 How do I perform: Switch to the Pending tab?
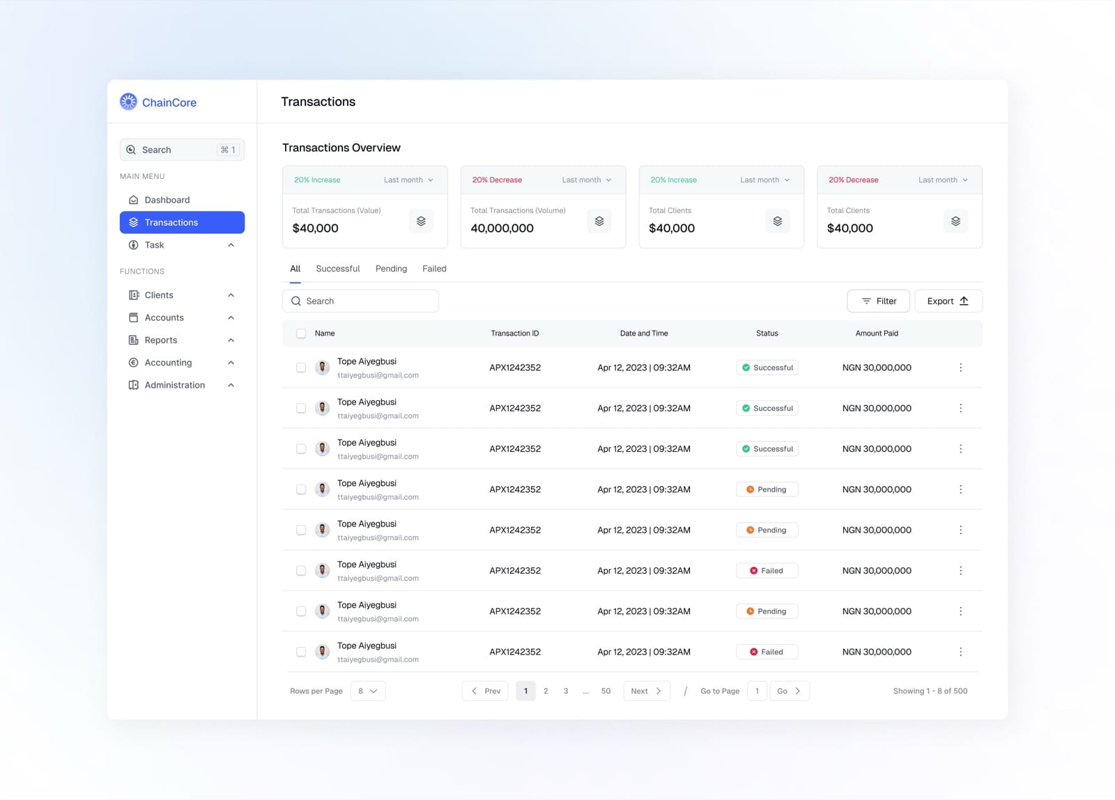click(391, 269)
